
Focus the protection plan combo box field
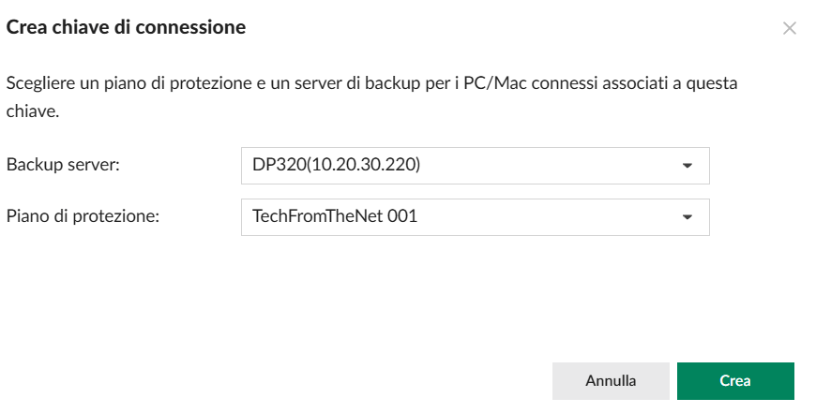pyautogui.click(x=475, y=216)
